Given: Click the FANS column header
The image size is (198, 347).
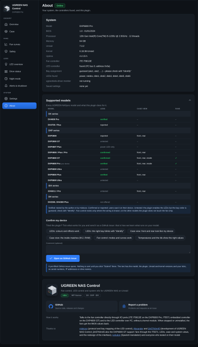Looking at the screenshot, I should pos(178,109).
